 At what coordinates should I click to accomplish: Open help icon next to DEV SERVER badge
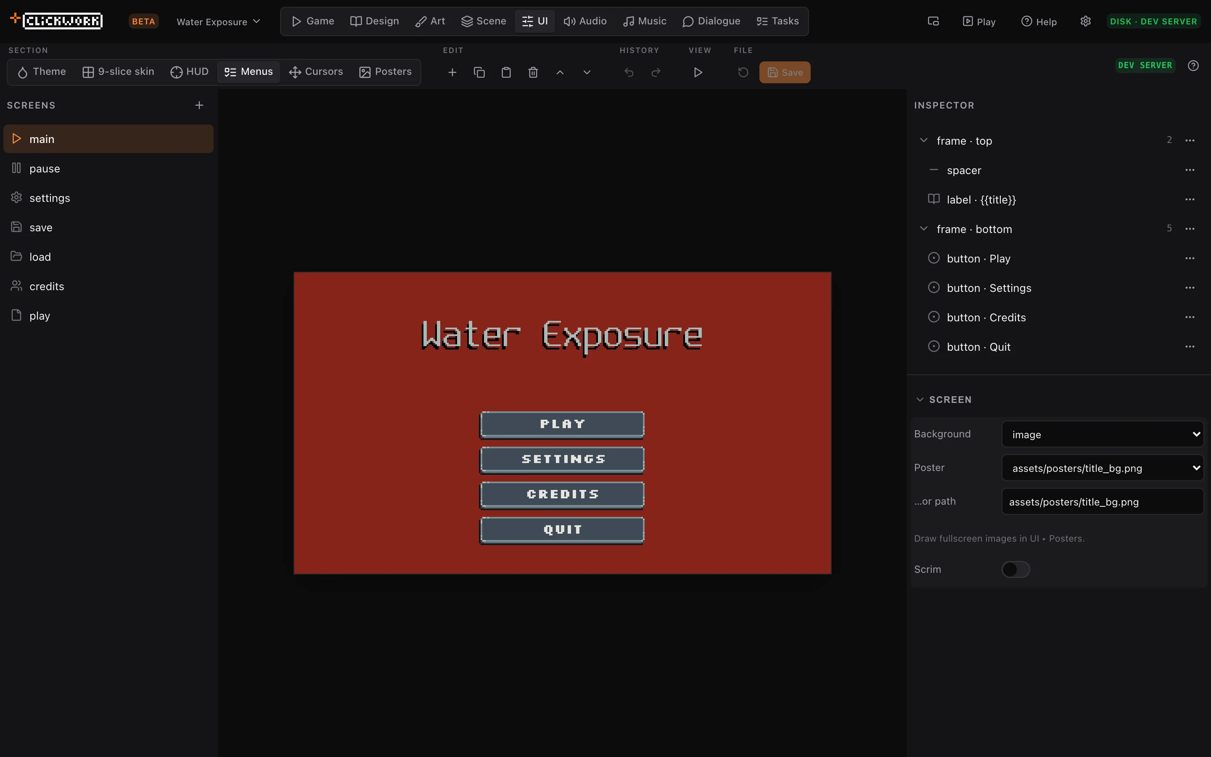point(1193,66)
